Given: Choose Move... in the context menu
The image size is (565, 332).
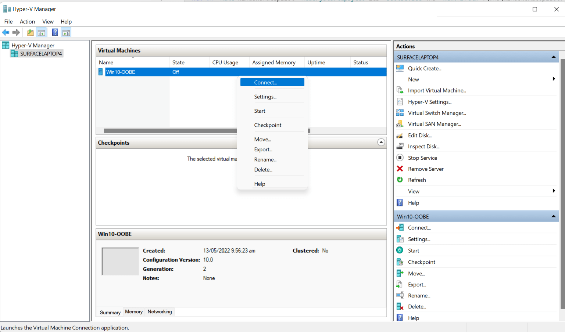Looking at the screenshot, I should [272, 140].
